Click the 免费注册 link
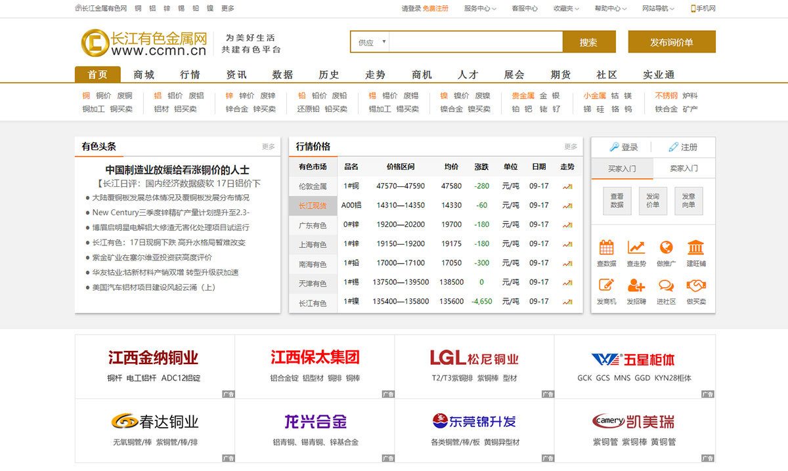 pyautogui.click(x=435, y=9)
